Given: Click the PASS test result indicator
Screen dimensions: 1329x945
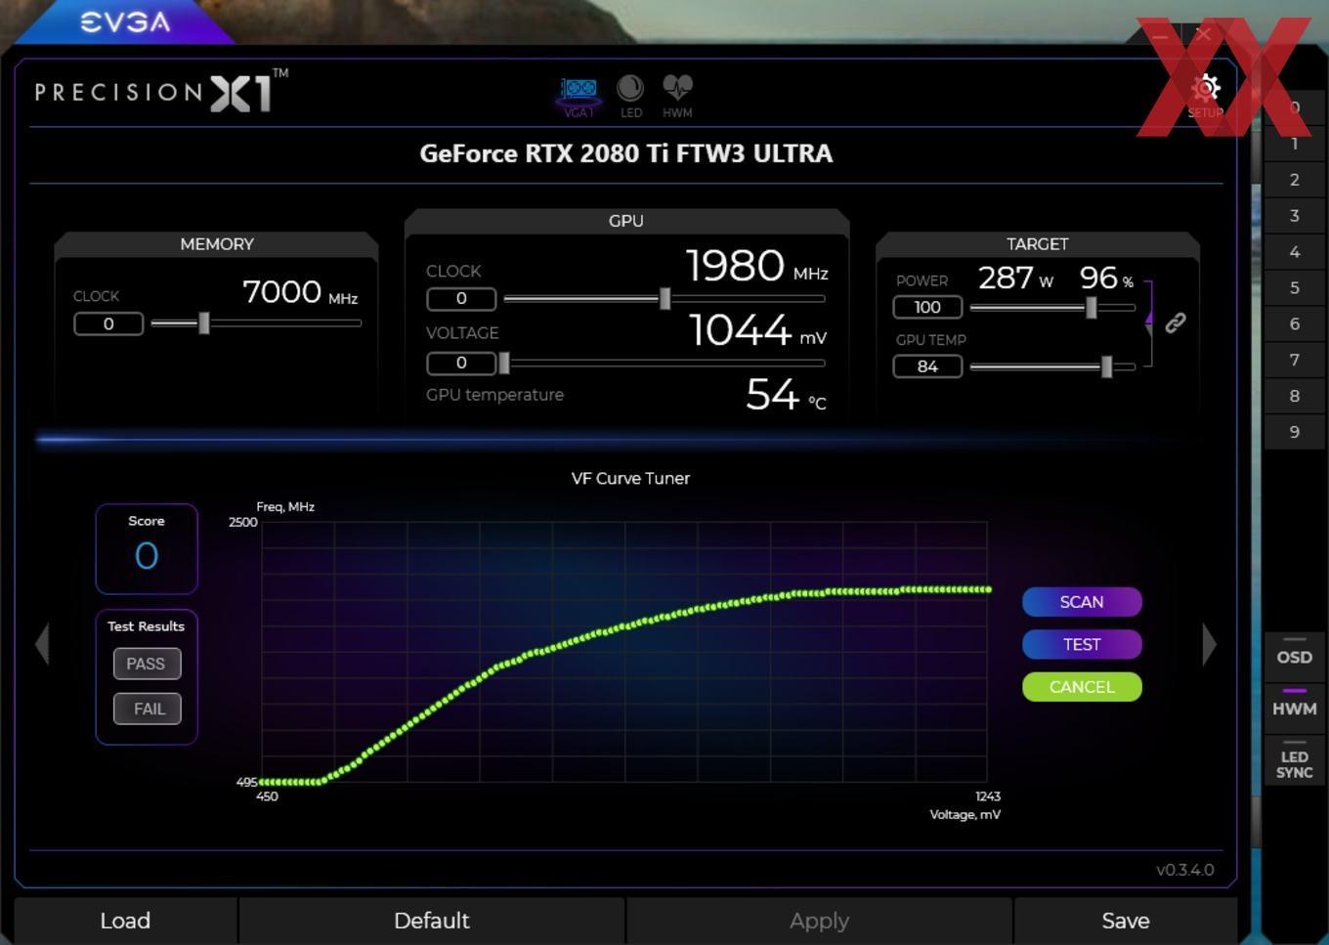Looking at the screenshot, I should click(147, 664).
